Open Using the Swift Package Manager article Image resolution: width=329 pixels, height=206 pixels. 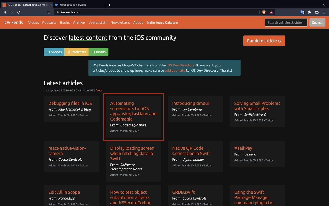tap(254, 197)
